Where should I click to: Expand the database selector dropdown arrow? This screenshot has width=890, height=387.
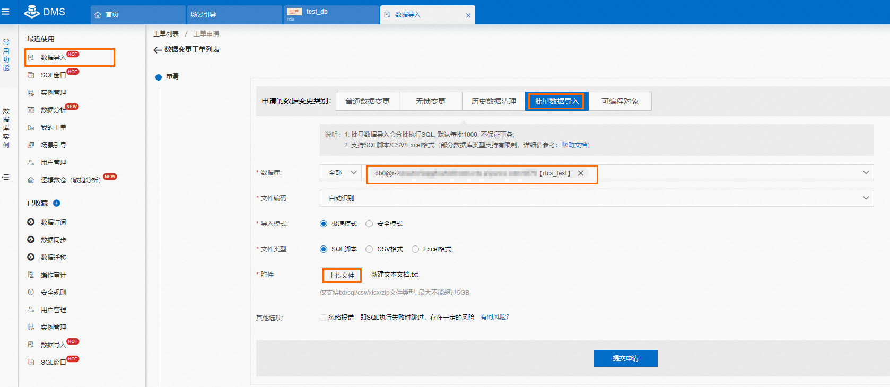tap(866, 173)
